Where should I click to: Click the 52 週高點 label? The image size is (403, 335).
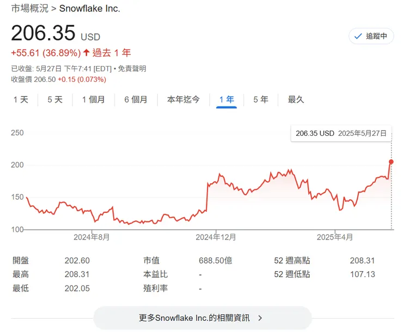[x=292, y=261]
